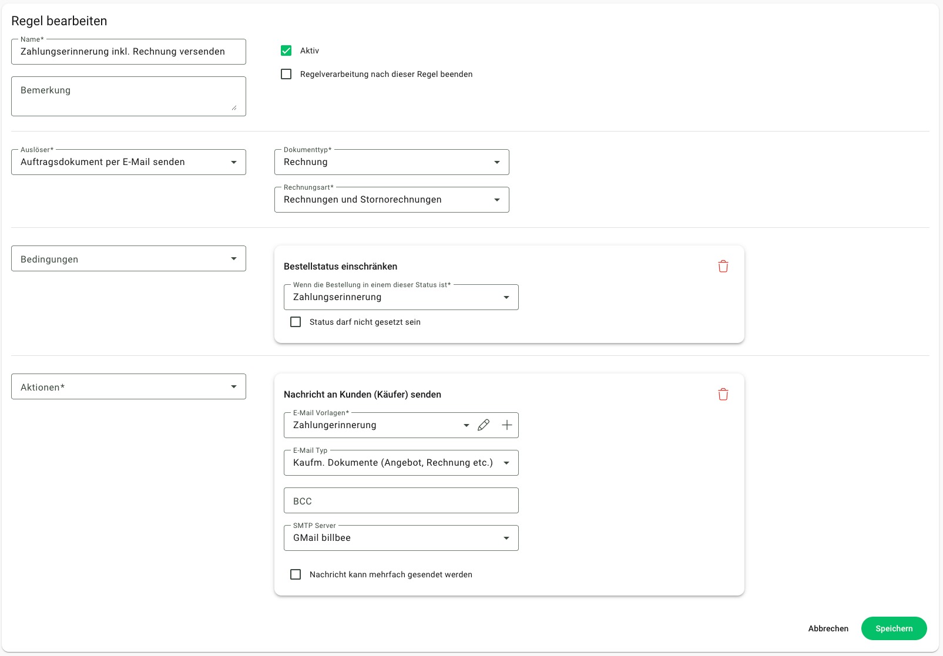Focus the Name input field

(x=129, y=52)
